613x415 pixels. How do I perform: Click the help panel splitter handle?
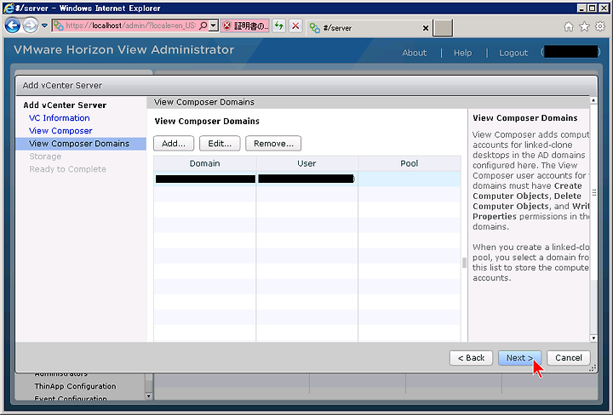point(465,263)
